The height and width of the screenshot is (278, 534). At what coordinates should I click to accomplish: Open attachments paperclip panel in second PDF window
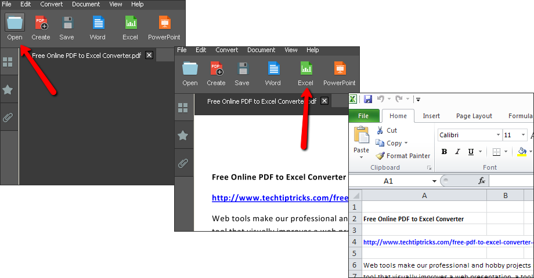point(183,163)
